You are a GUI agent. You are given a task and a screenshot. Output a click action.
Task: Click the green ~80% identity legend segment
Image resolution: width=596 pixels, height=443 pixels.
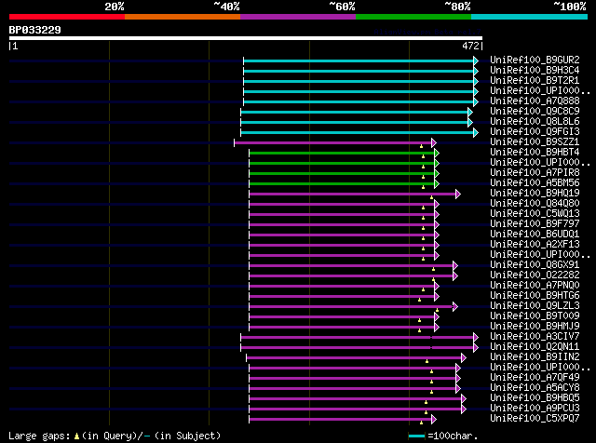413,17
